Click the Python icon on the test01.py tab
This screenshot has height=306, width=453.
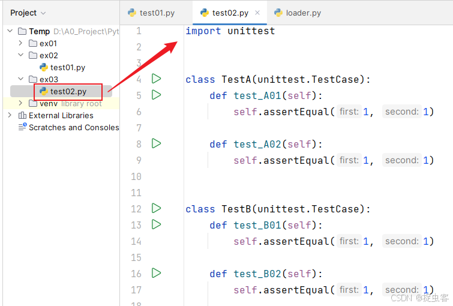[132, 13]
